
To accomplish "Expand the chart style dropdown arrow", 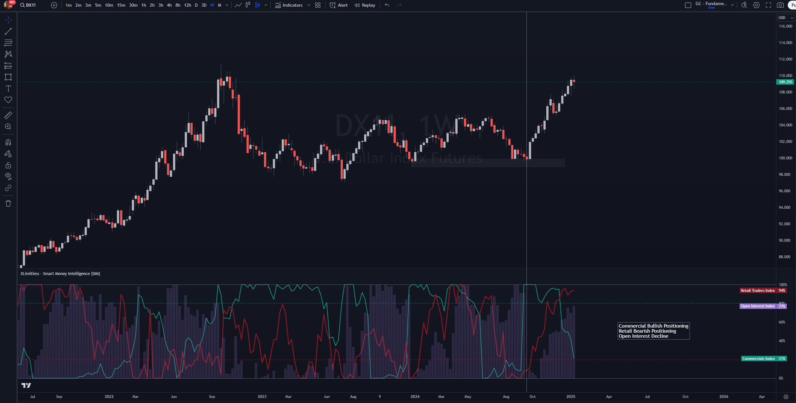I will point(266,5).
